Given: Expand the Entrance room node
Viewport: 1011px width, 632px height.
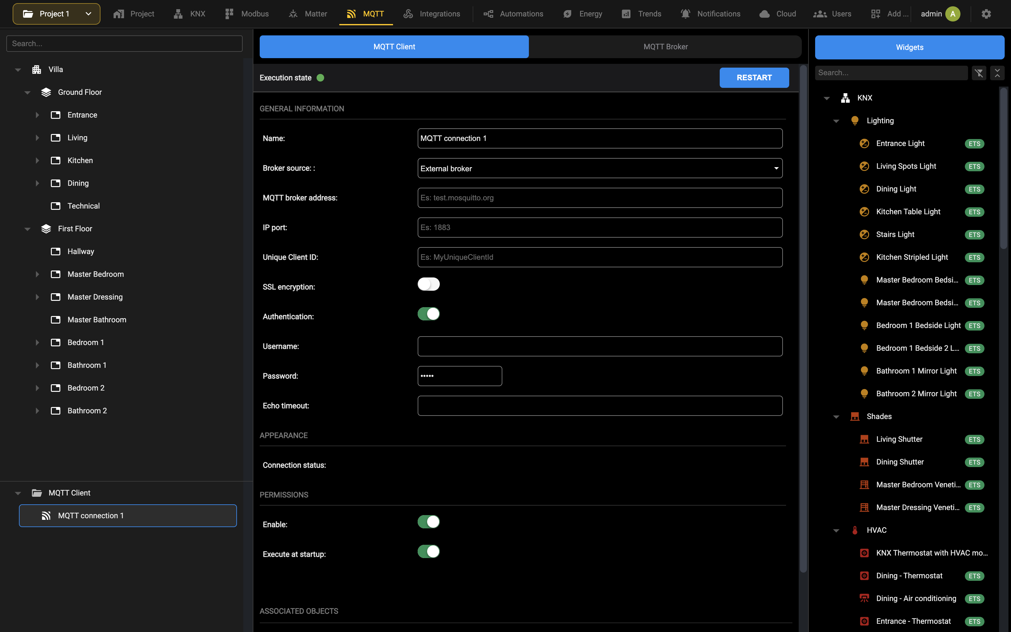Looking at the screenshot, I should (x=37, y=115).
